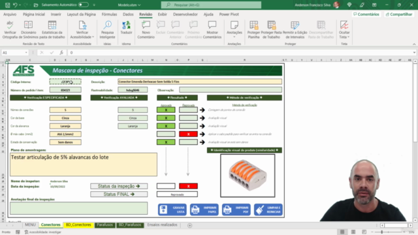418x235 pixels.
Task: Click Reprovado cell for Cor da alavanca
Action: (x=188, y=126)
